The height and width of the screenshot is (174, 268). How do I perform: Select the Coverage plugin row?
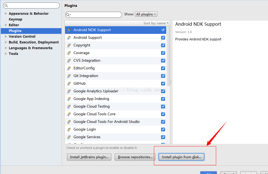115,53
